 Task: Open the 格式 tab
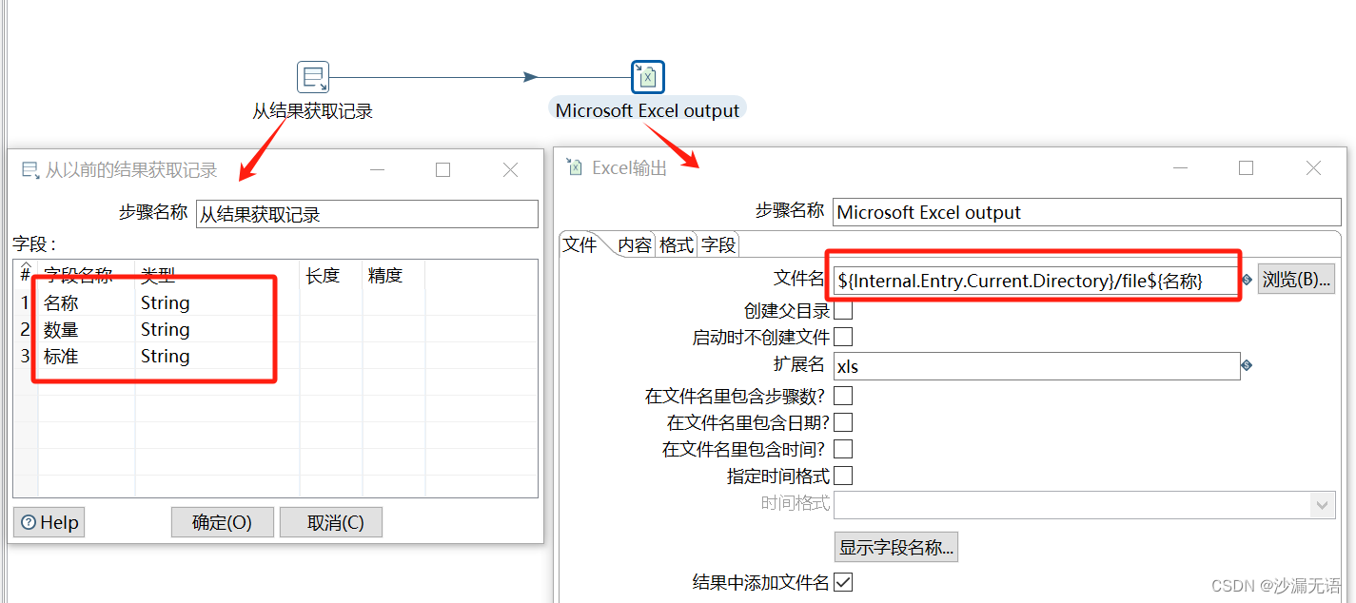[676, 244]
